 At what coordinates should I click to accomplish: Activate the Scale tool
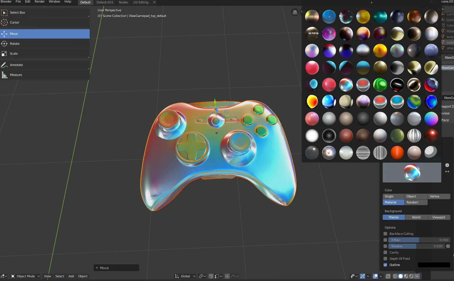[x=14, y=54]
